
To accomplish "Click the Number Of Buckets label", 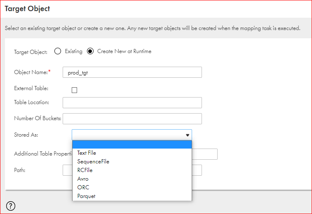I will (x=38, y=118).
